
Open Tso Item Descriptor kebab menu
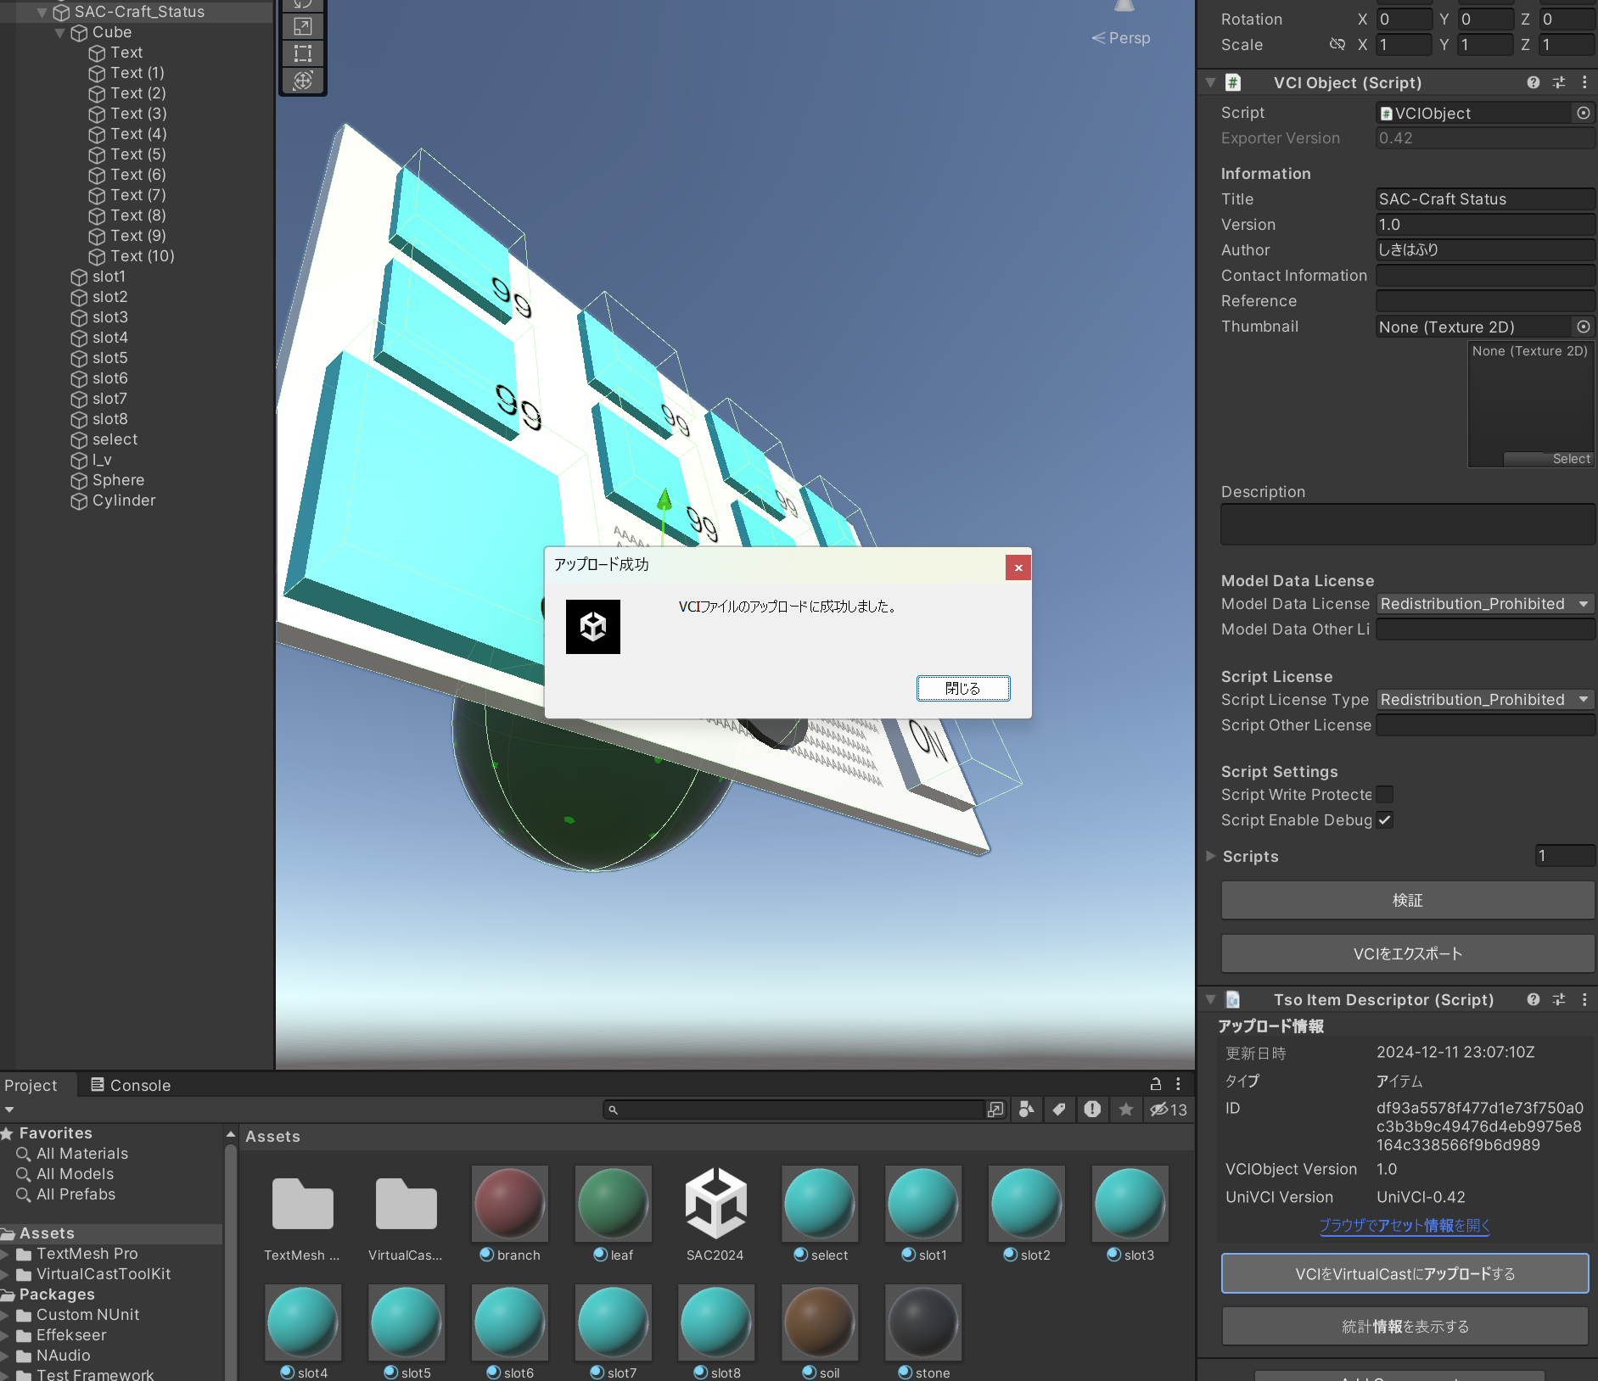pyautogui.click(x=1584, y=999)
